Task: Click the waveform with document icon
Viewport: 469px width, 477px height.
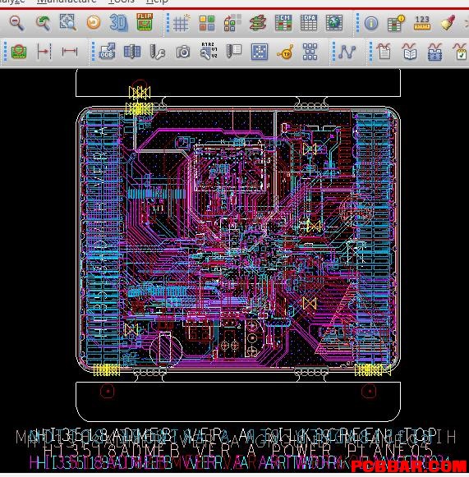Action: click(384, 51)
